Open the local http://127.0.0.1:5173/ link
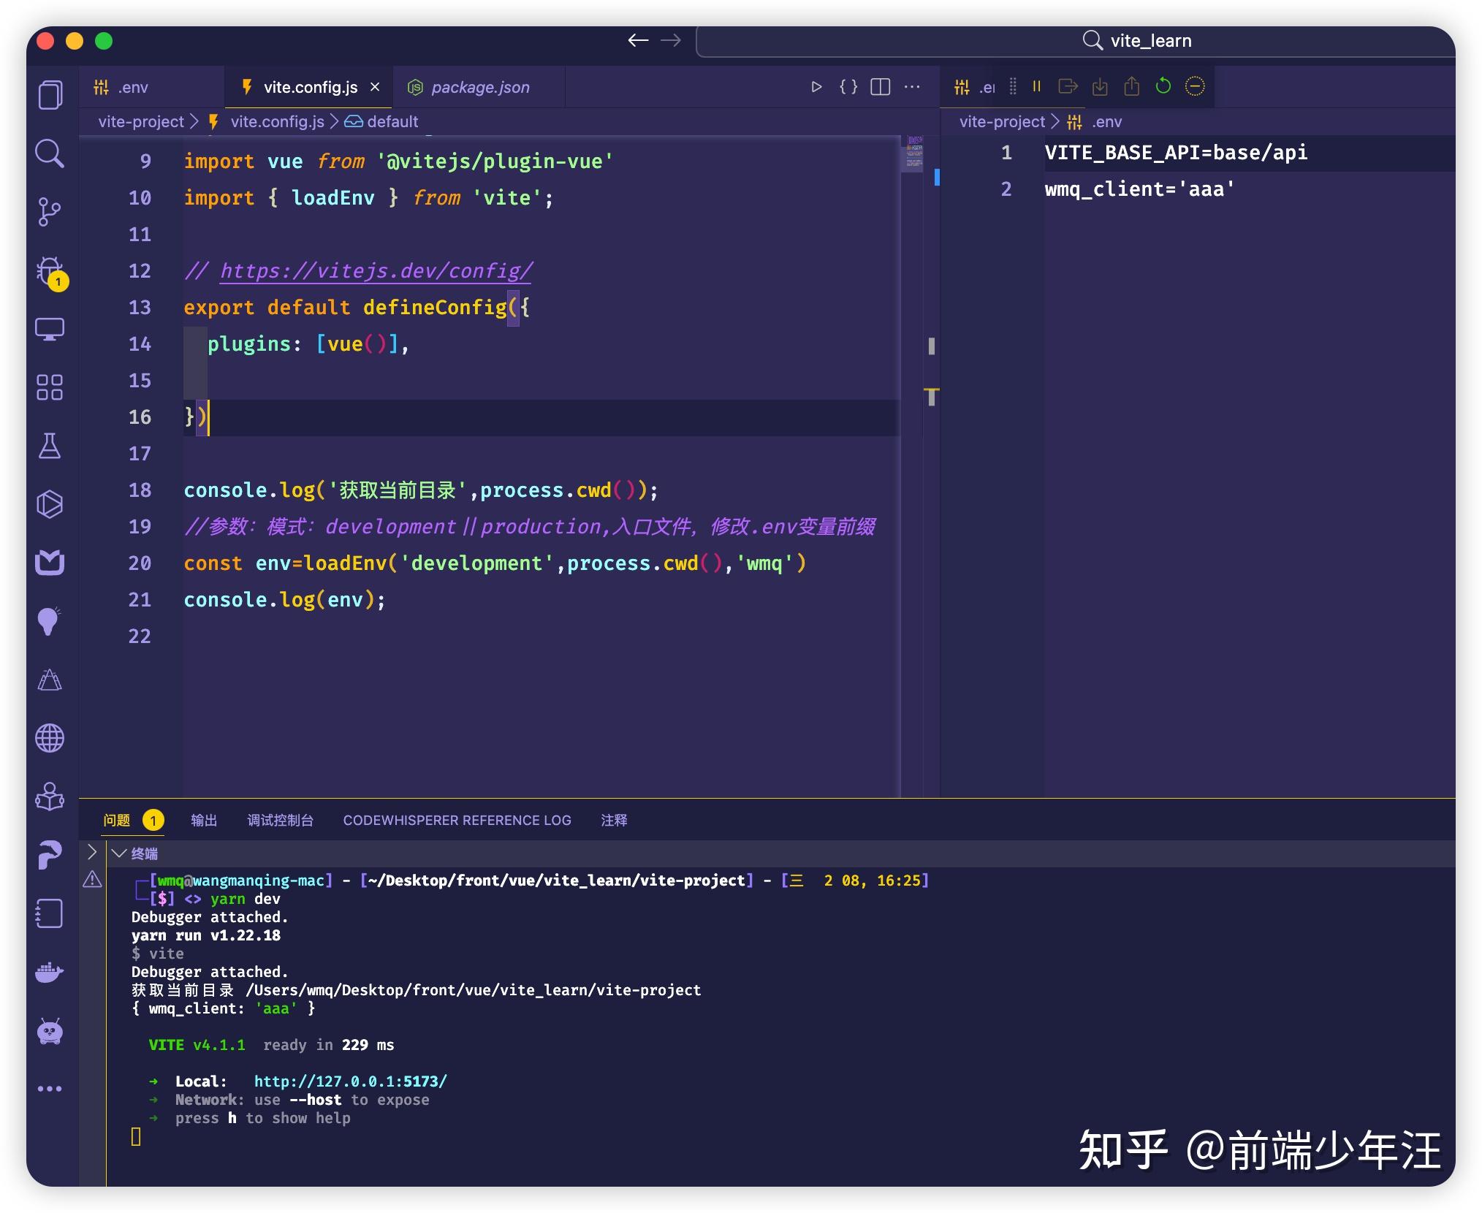 350,1081
